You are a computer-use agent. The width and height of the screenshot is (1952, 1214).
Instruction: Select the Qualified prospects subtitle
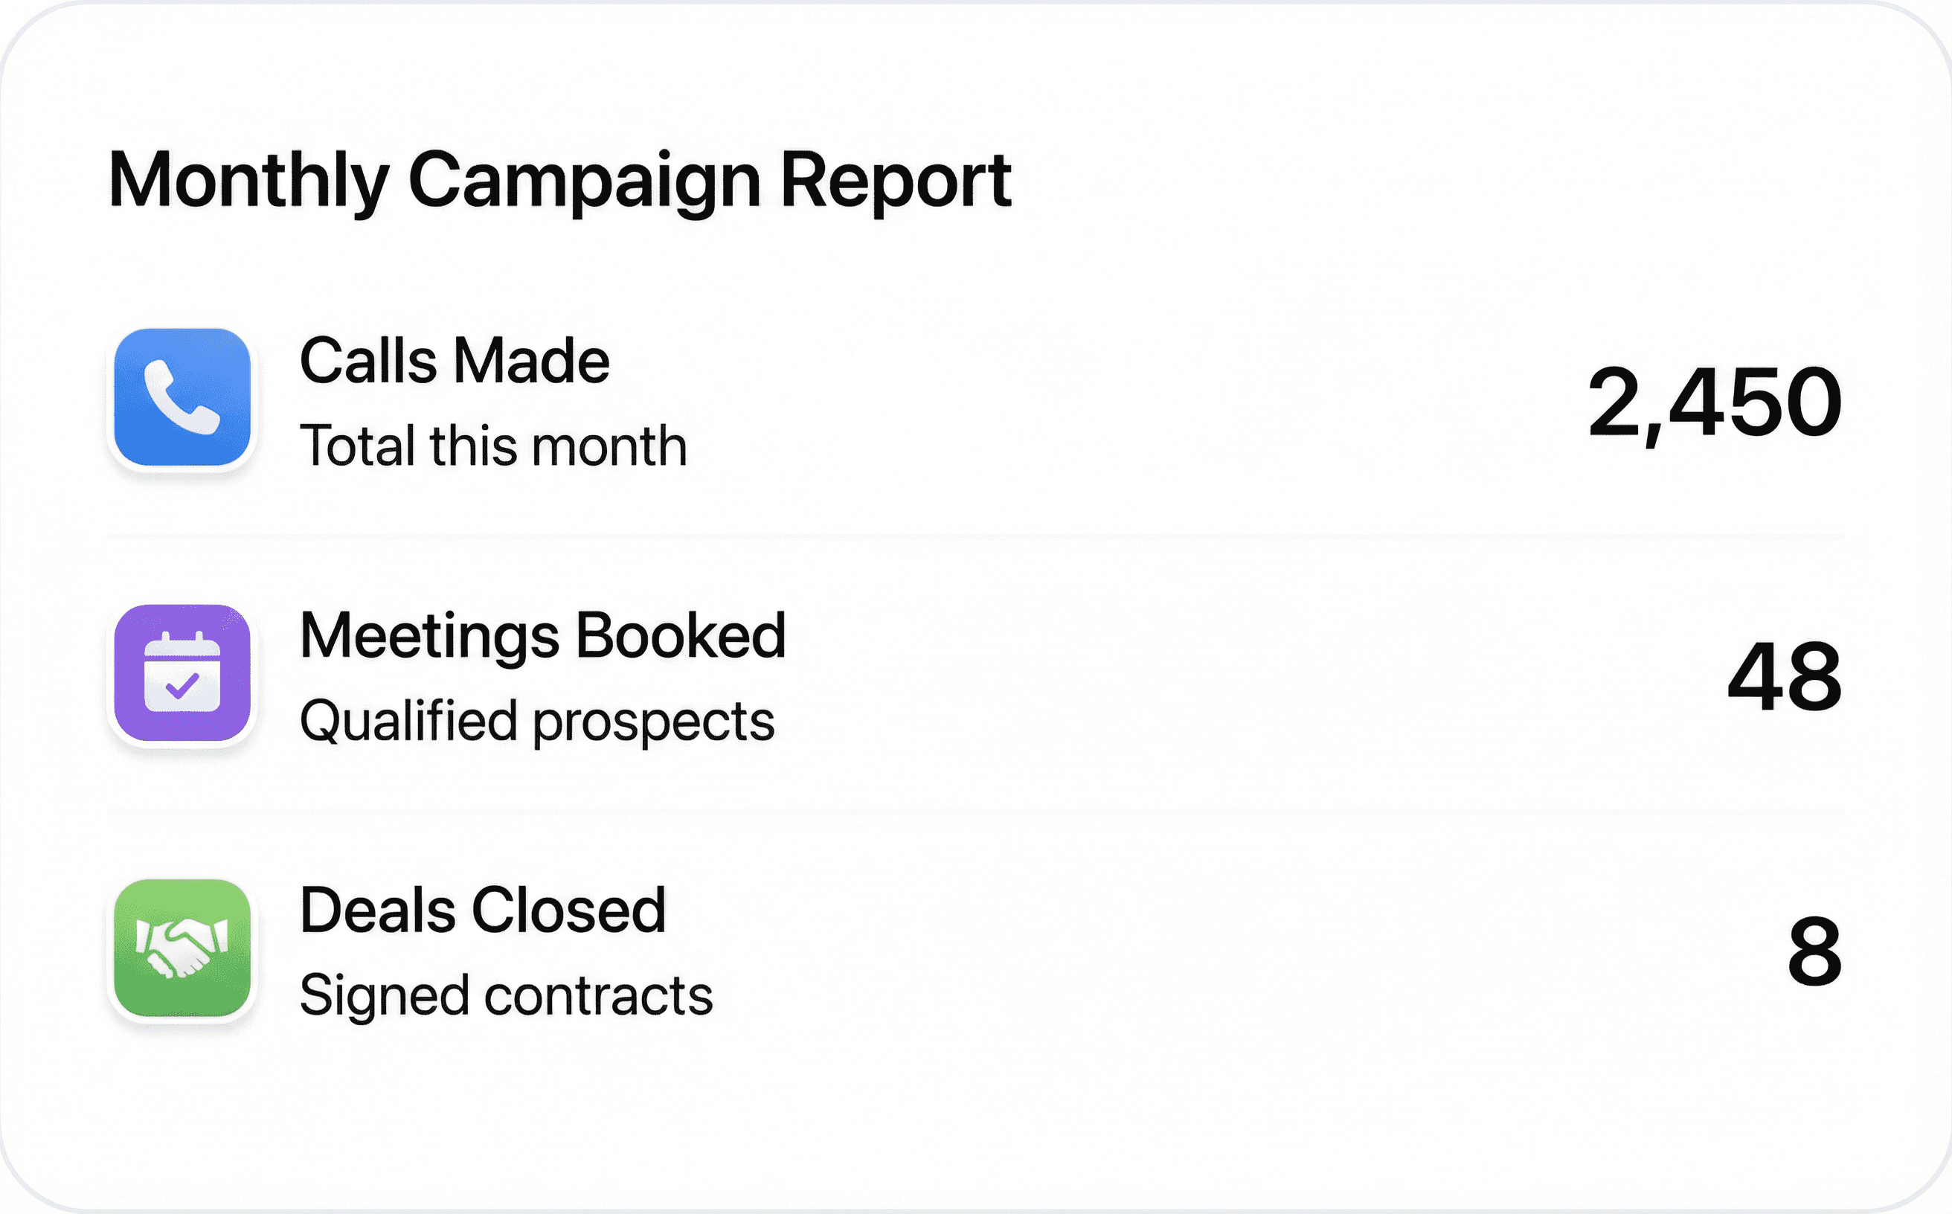[x=537, y=721]
